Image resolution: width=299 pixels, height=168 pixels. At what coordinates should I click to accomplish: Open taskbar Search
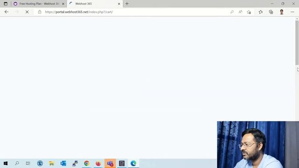click(x=17, y=163)
